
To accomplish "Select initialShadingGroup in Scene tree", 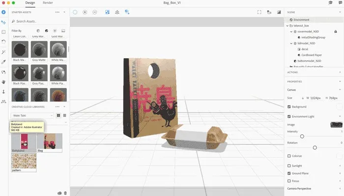I will click(x=313, y=37).
